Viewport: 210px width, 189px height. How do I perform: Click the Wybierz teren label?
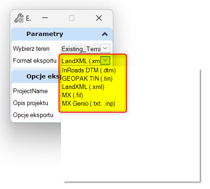(x=31, y=49)
